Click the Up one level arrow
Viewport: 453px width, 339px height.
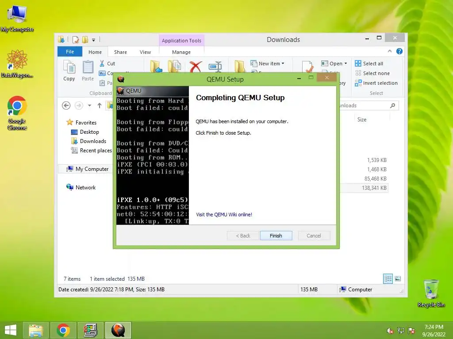click(x=100, y=105)
